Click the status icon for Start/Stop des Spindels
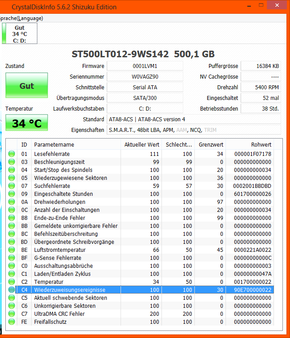 (x=12, y=170)
